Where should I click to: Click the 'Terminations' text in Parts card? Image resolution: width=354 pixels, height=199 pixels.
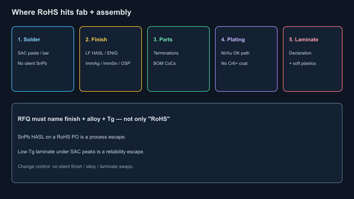click(x=166, y=53)
